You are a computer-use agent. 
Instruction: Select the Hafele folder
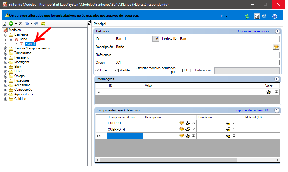point(19,71)
